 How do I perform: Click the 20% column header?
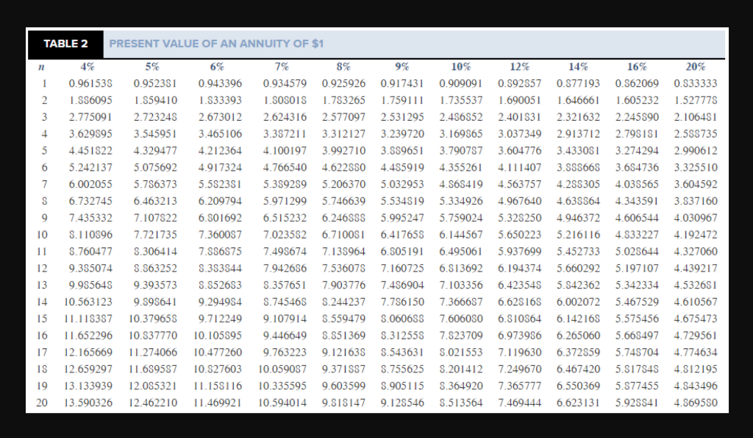696,67
